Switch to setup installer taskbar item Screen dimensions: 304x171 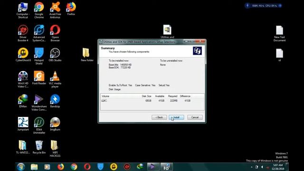pos(166,167)
